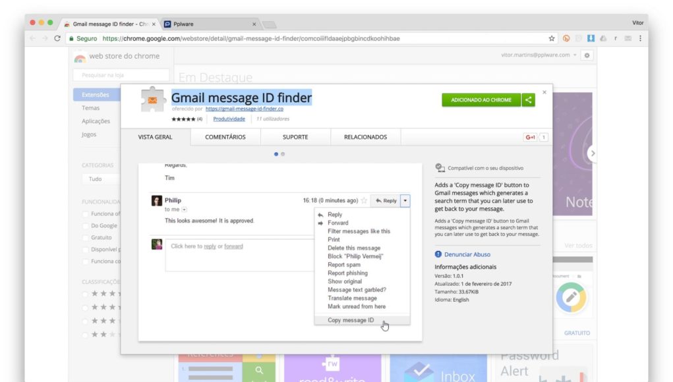Click the blue Denunciar Abuso icon
673x382 pixels.
[438, 254]
